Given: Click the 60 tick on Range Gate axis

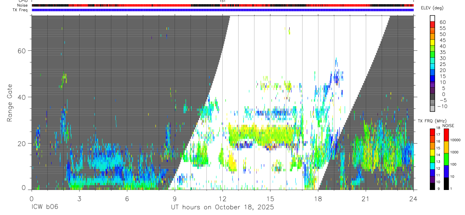Looking at the screenshot, I should (22, 51).
